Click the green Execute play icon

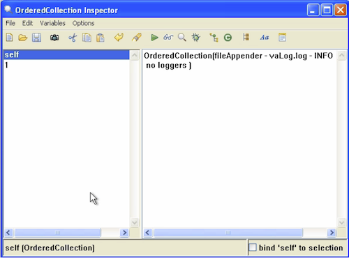[154, 38]
